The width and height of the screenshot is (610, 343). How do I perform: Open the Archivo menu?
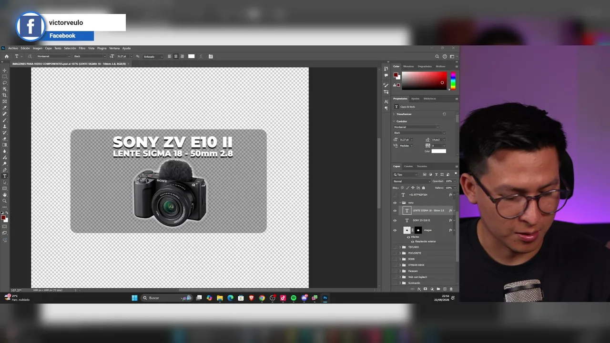[x=13, y=48]
